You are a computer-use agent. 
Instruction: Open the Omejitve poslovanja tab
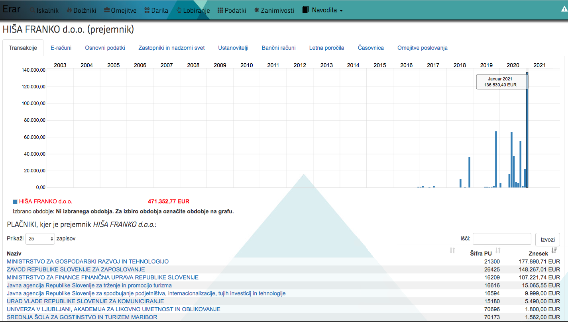point(422,48)
